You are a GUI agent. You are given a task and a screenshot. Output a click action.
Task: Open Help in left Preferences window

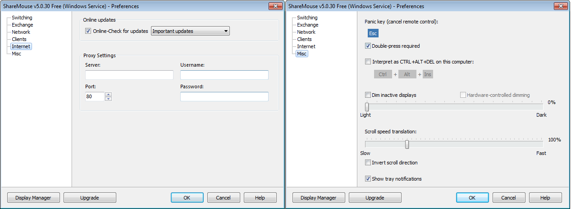click(260, 198)
